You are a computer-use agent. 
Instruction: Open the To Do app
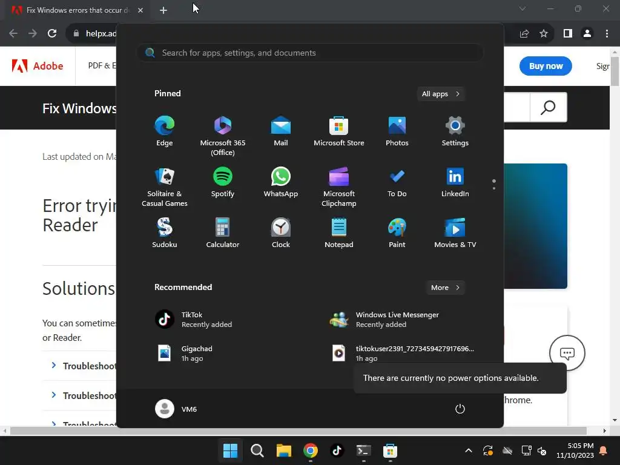click(397, 182)
